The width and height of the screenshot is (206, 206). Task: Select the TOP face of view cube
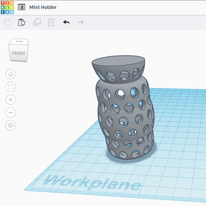click(19, 42)
